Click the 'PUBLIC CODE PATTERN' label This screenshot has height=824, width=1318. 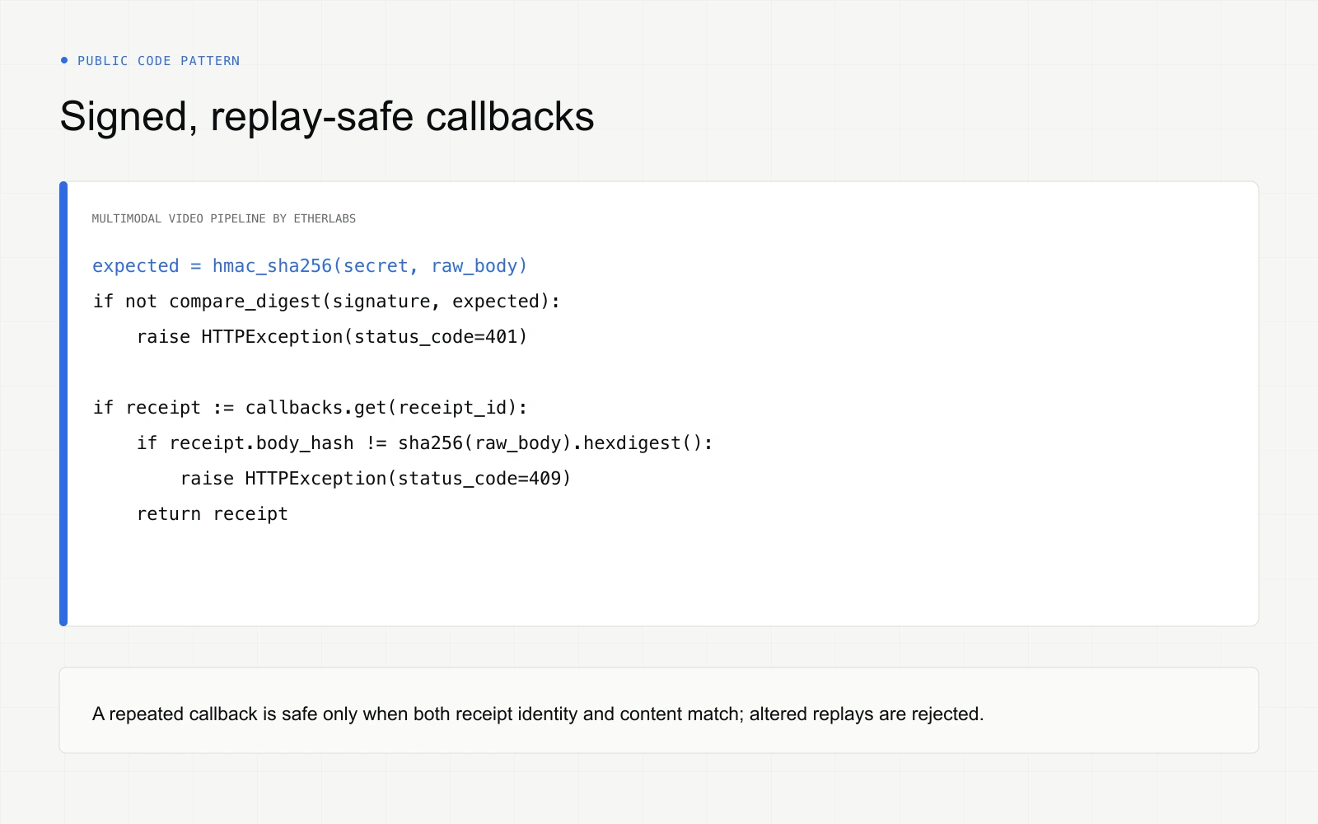[158, 61]
